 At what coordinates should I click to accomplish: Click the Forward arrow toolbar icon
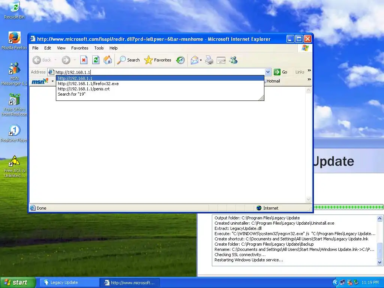pos(66,60)
